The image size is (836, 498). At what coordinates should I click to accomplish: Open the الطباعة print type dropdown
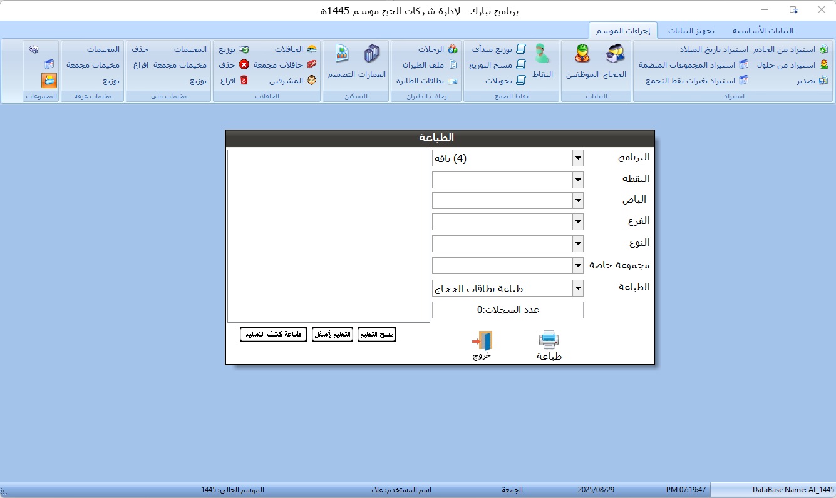coord(578,288)
